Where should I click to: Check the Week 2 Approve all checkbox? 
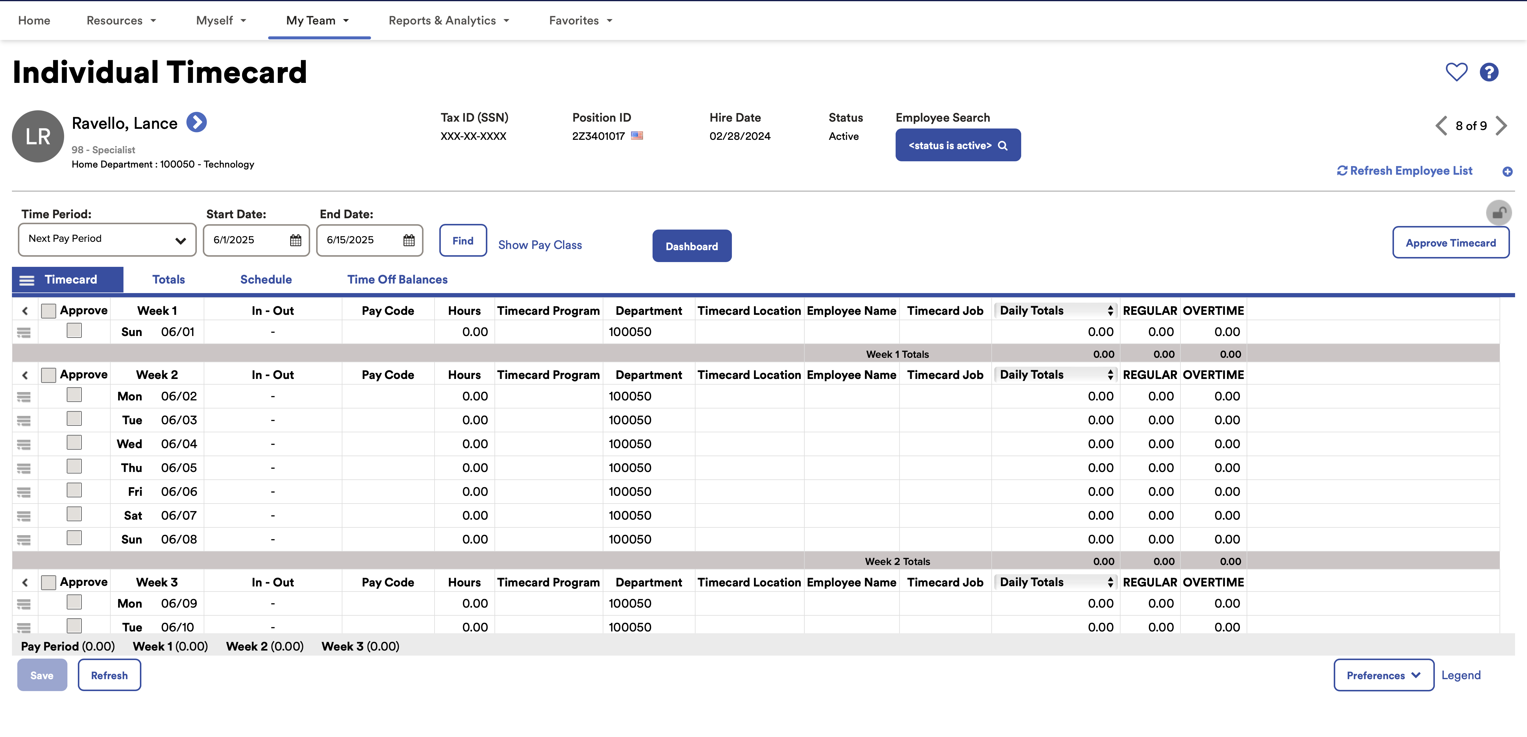(x=49, y=374)
